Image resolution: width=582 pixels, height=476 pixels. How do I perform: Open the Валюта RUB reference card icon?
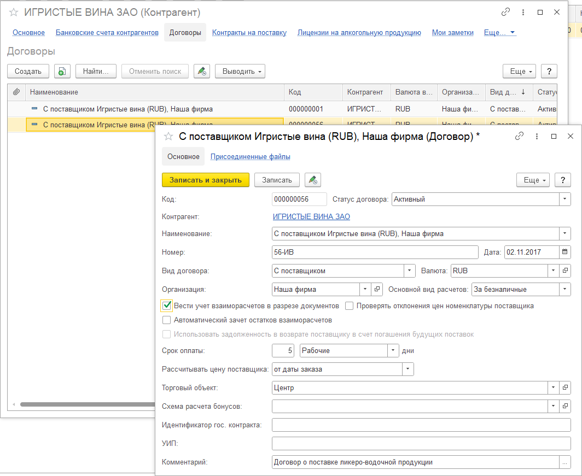tap(566, 271)
